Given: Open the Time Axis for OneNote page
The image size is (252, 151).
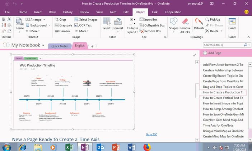Looking at the screenshot, I should [x=218, y=125].
